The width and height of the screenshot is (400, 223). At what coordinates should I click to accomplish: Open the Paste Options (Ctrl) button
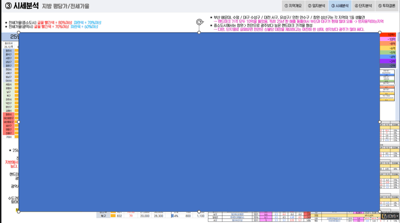click(x=390, y=216)
